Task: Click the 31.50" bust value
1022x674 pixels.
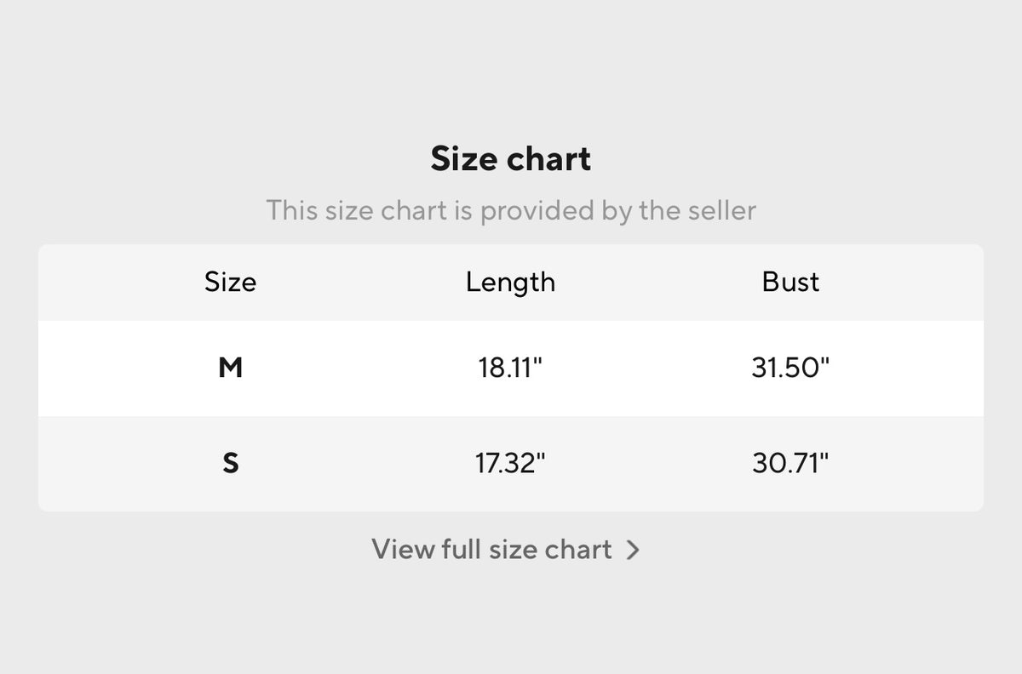Action: [790, 368]
